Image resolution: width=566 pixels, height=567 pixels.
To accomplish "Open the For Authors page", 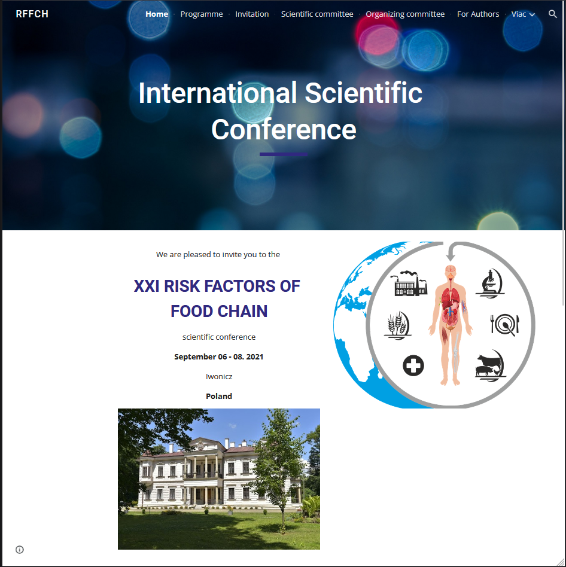I will click(478, 14).
